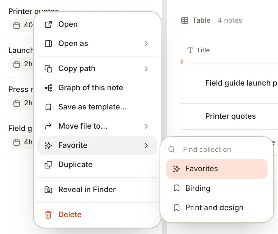Click the Move file to arrow icon

(48, 126)
